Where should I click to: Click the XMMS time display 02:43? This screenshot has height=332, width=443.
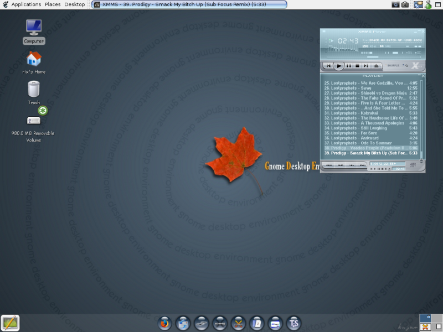pos(348,41)
